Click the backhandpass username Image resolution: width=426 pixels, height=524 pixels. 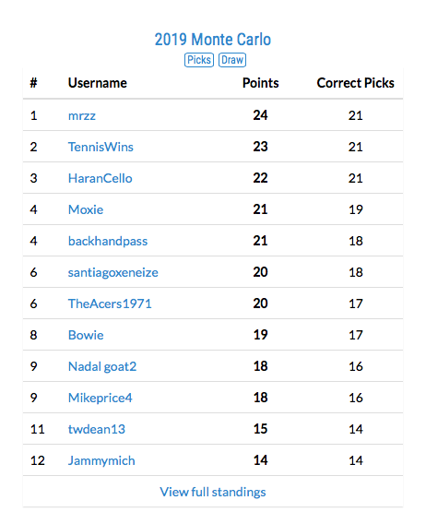coord(108,242)
